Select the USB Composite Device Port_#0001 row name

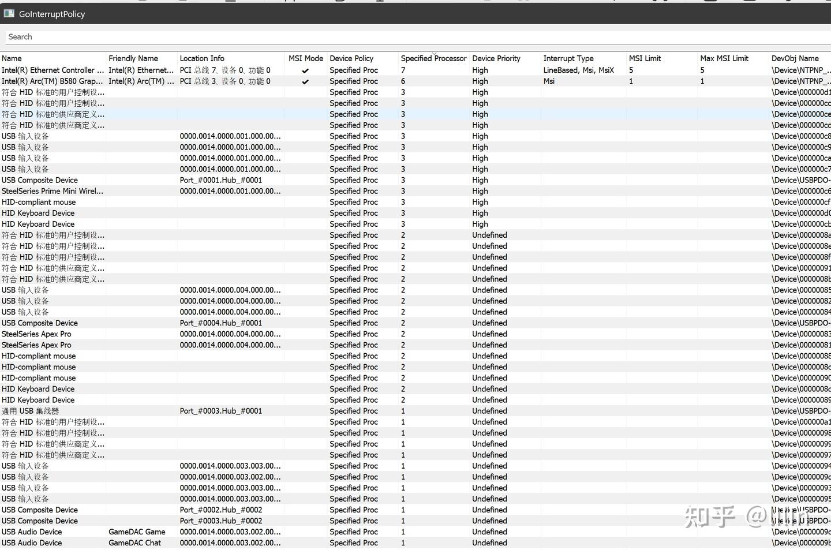click(40, 180)
